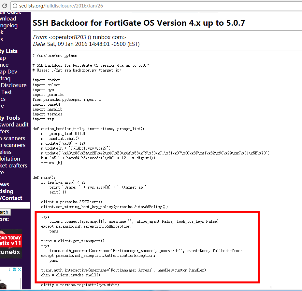Click the sender operator8203 runbox com text
This screenshot has width=302, height=291.
point(87,37)
